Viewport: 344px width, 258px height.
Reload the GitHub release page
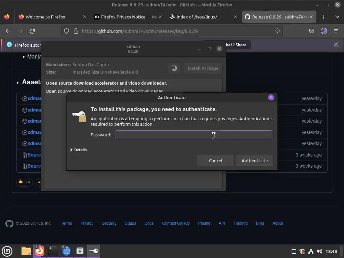click(32, 31)
